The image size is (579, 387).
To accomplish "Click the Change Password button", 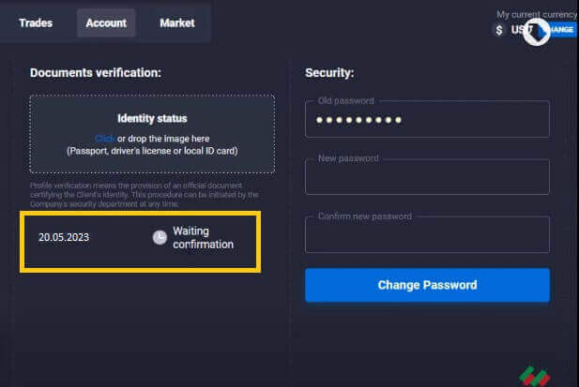I will [427, 285].
